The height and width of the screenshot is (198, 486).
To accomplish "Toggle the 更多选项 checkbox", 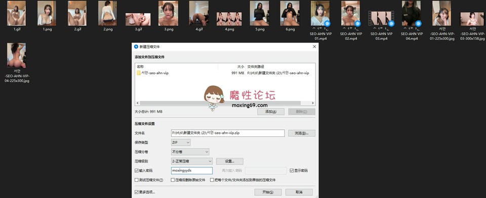I will (137, 192).
